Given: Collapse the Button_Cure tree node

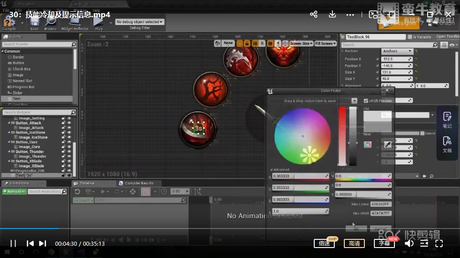Looking at the screenshot, I should tap(9, 142).
